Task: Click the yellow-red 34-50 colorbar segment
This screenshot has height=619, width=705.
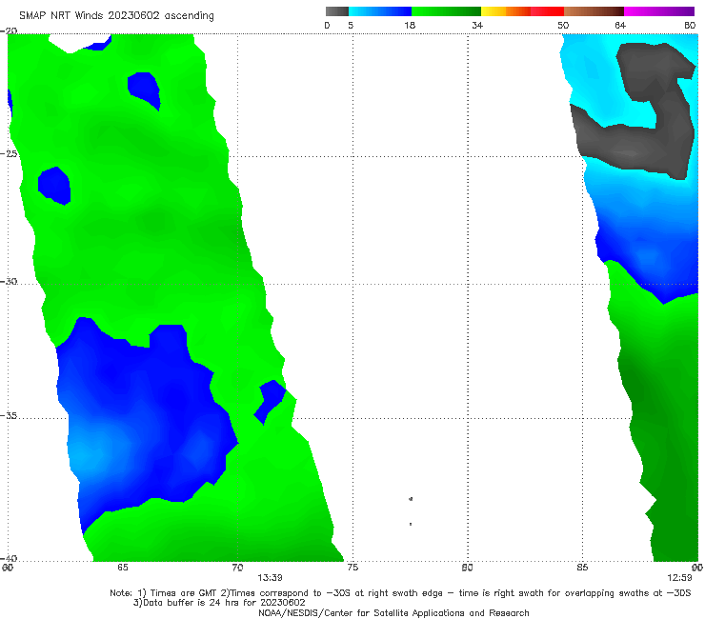Action: click(522, 11)
